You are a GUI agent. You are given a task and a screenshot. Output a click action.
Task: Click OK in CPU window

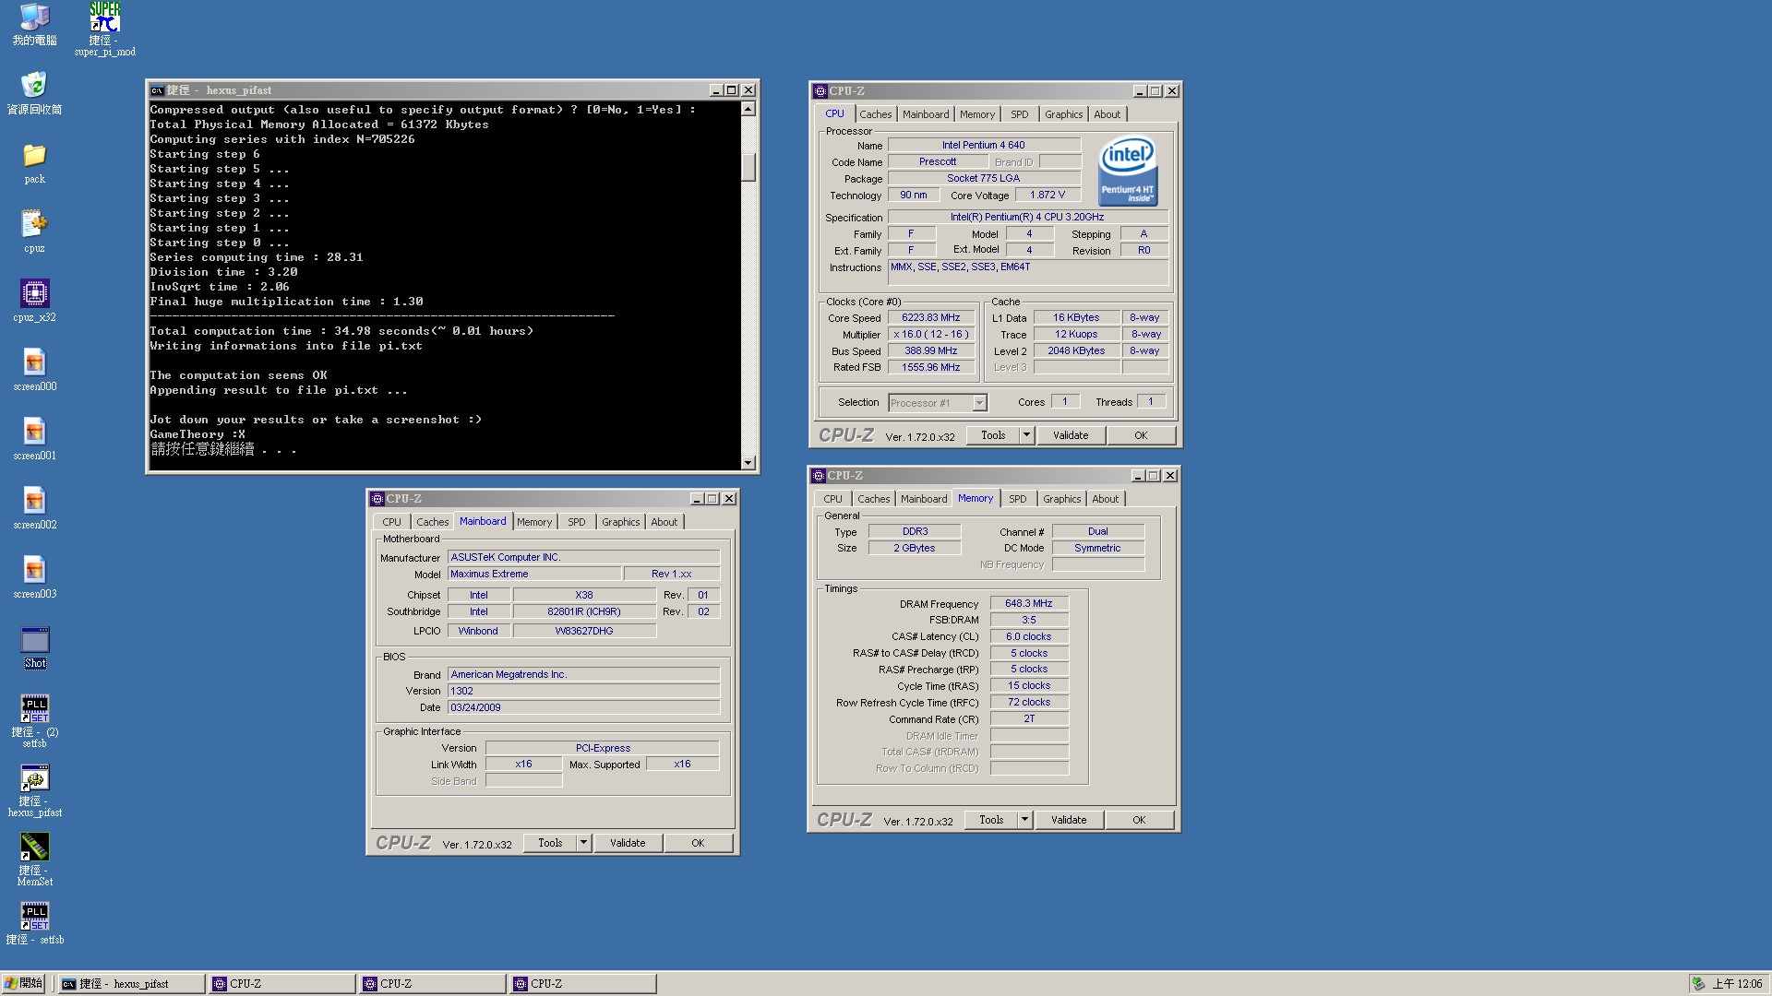pos(1141,435)
